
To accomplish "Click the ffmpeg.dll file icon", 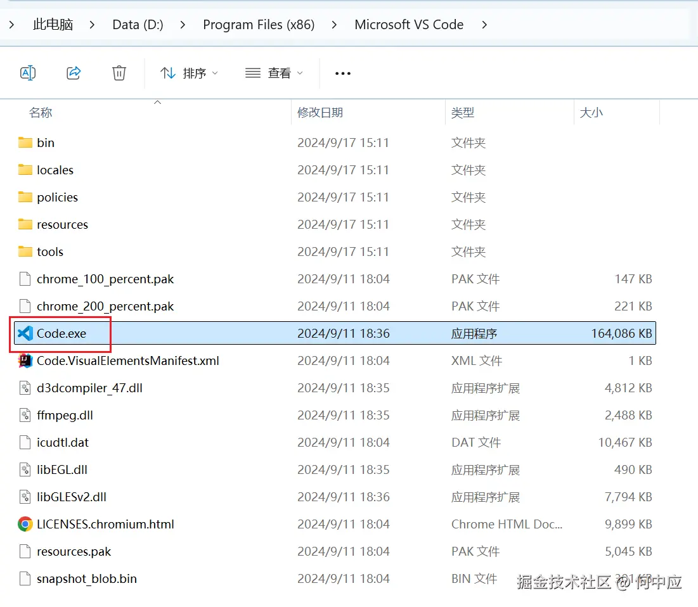I will (25, 415).
